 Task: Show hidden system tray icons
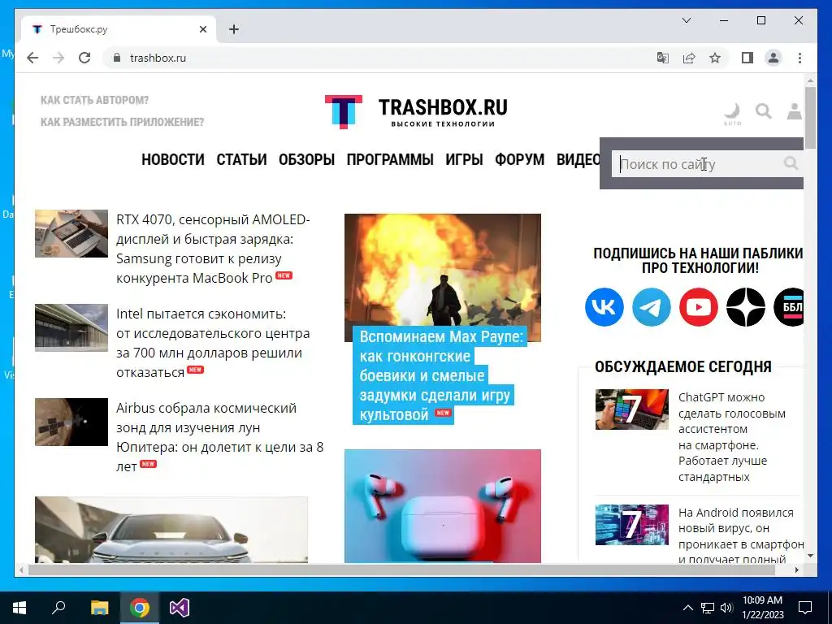click(687, 608)
